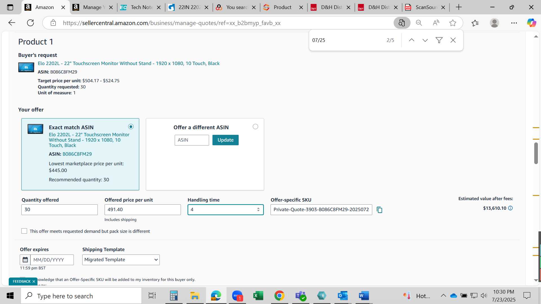The width and height of the screenshot is (541, 304).
Task: Close the find-on-page bar
Action: [453, 40]
